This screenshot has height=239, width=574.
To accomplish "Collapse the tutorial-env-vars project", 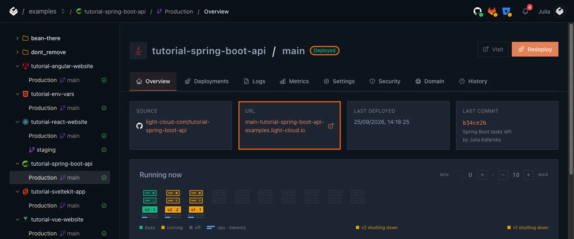I will point(17,94).
